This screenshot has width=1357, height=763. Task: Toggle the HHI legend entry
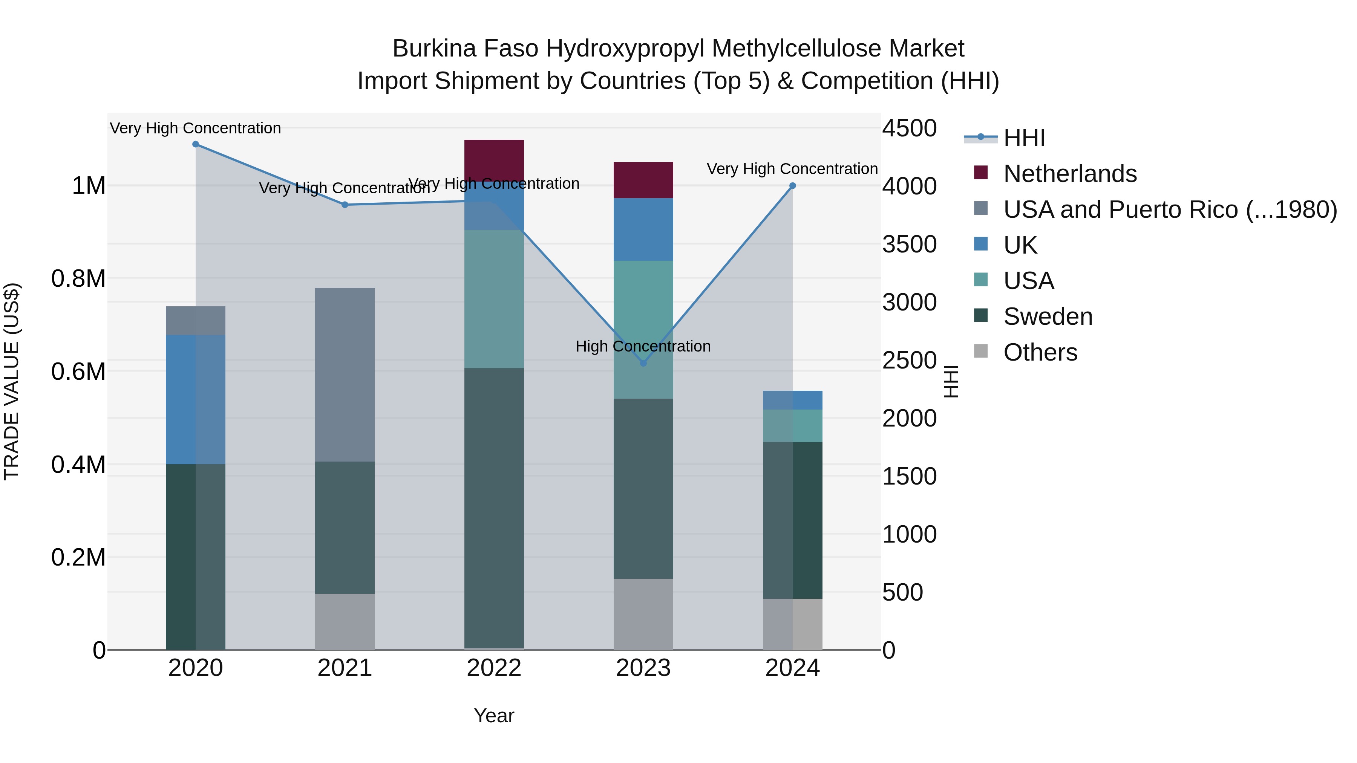coord(1004,138)
